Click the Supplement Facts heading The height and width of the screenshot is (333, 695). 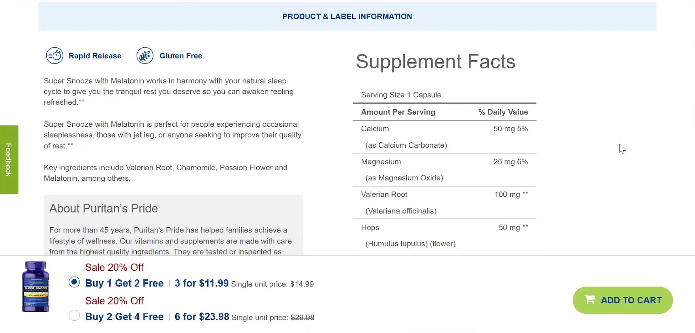click(x=435, y=62)
